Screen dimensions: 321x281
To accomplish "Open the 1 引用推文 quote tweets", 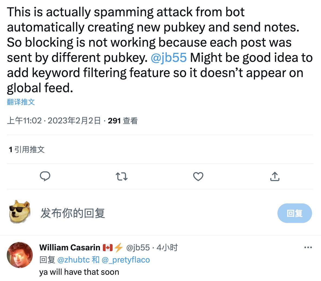I will (27, 149).
